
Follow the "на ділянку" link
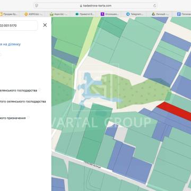(11, 44)
